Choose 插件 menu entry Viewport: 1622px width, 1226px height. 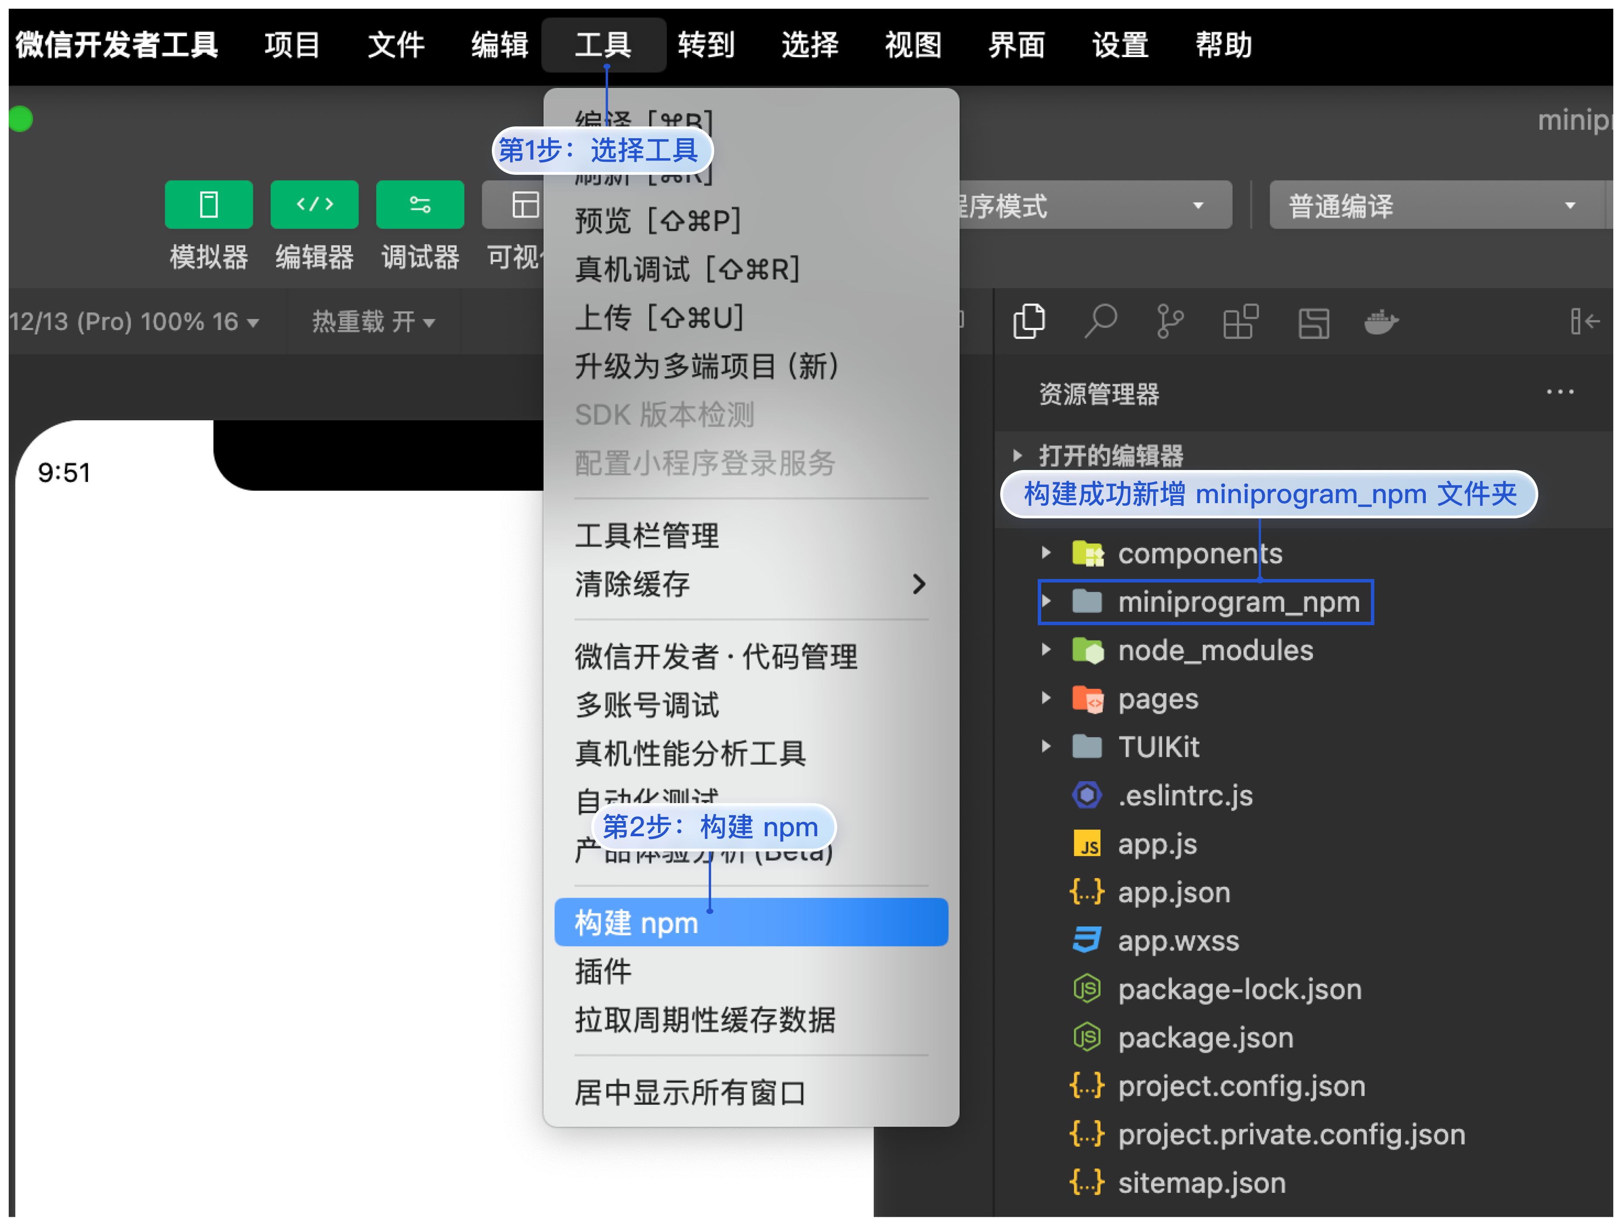[x=751, y=971]
